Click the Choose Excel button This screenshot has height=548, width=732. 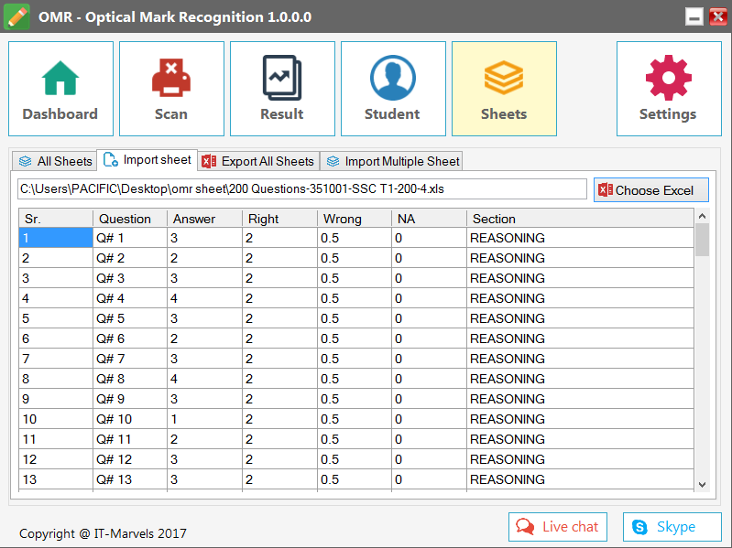[x=651, y=189]
